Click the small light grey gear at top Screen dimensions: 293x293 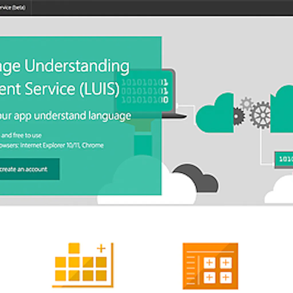coord(246,103)
